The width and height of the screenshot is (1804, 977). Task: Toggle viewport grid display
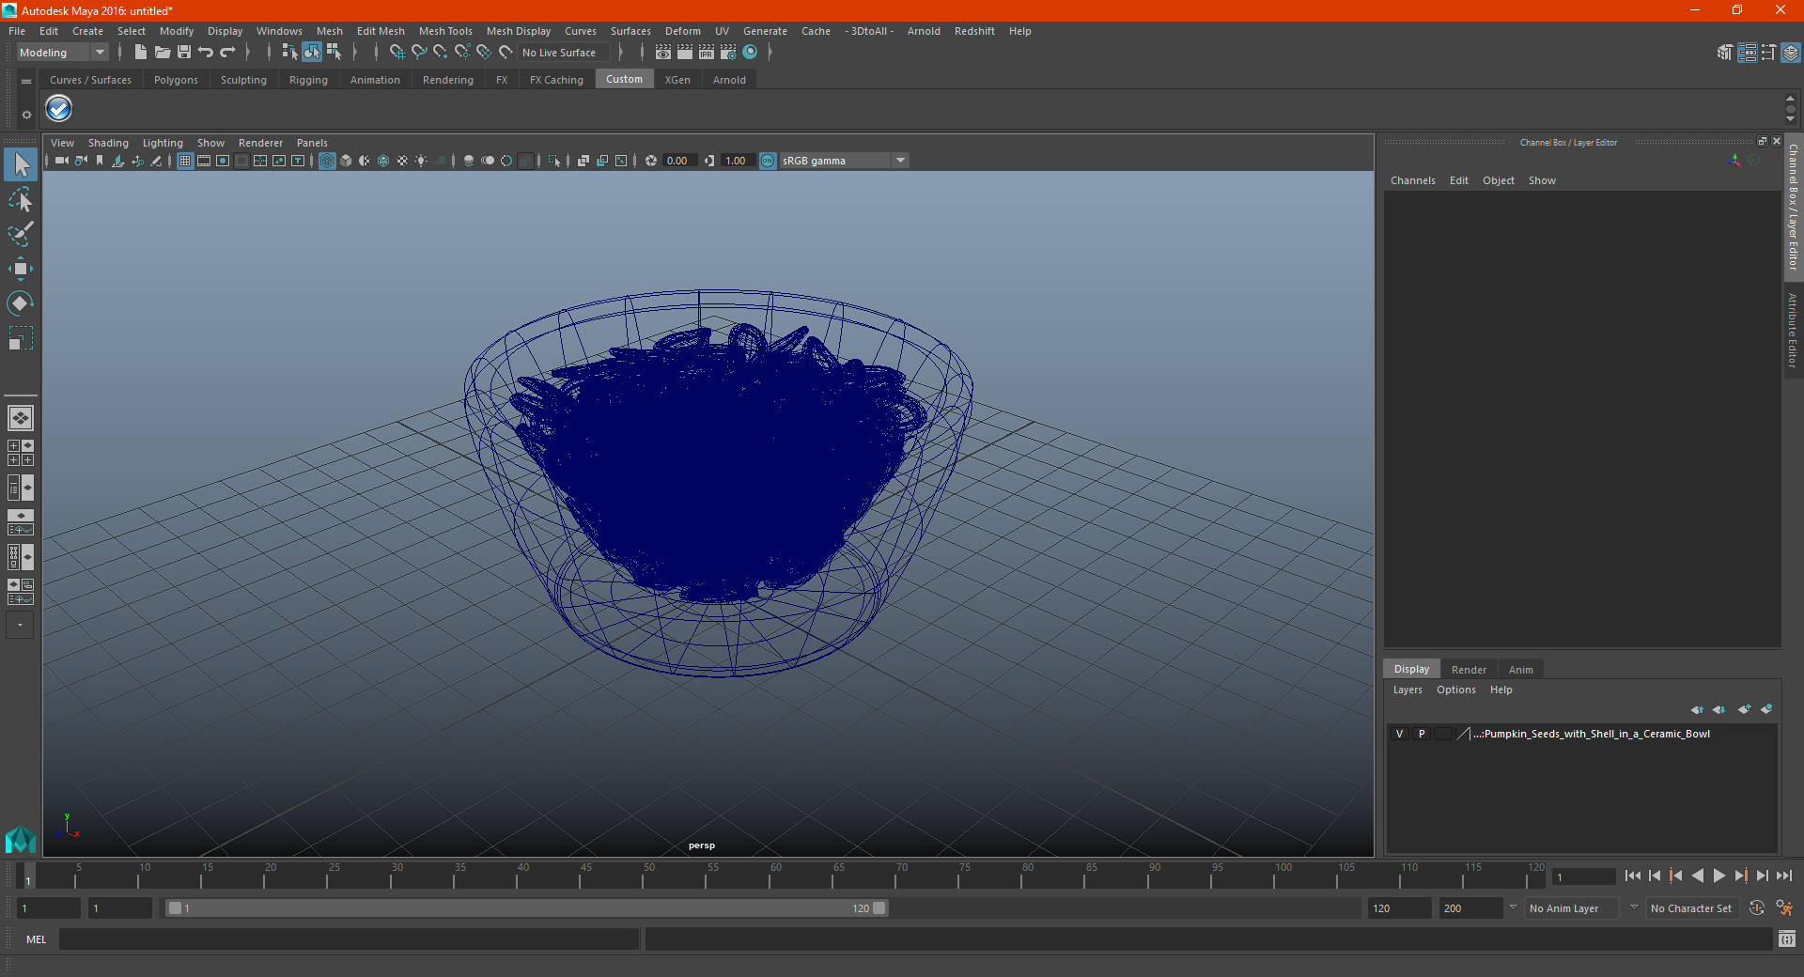185,161
